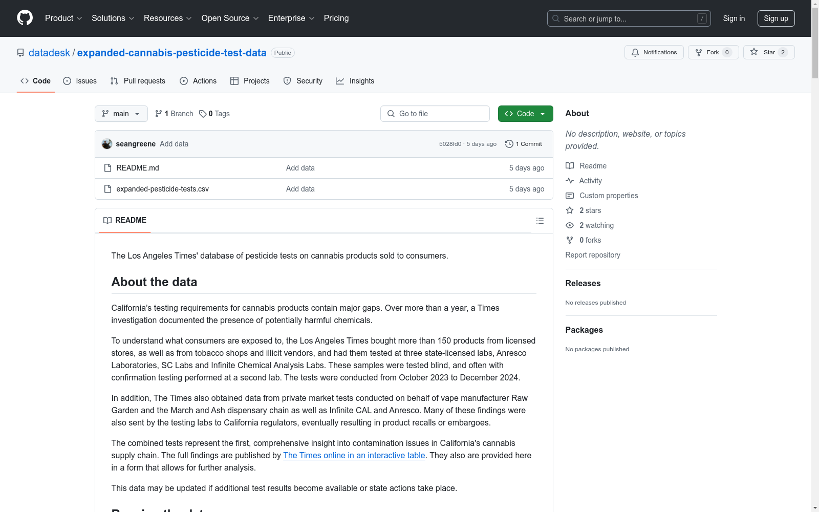Image resolution: width=819 pixels, height=512 pixels.
Task: Click the page vertical scrollbar thumb
Action: 815,44
